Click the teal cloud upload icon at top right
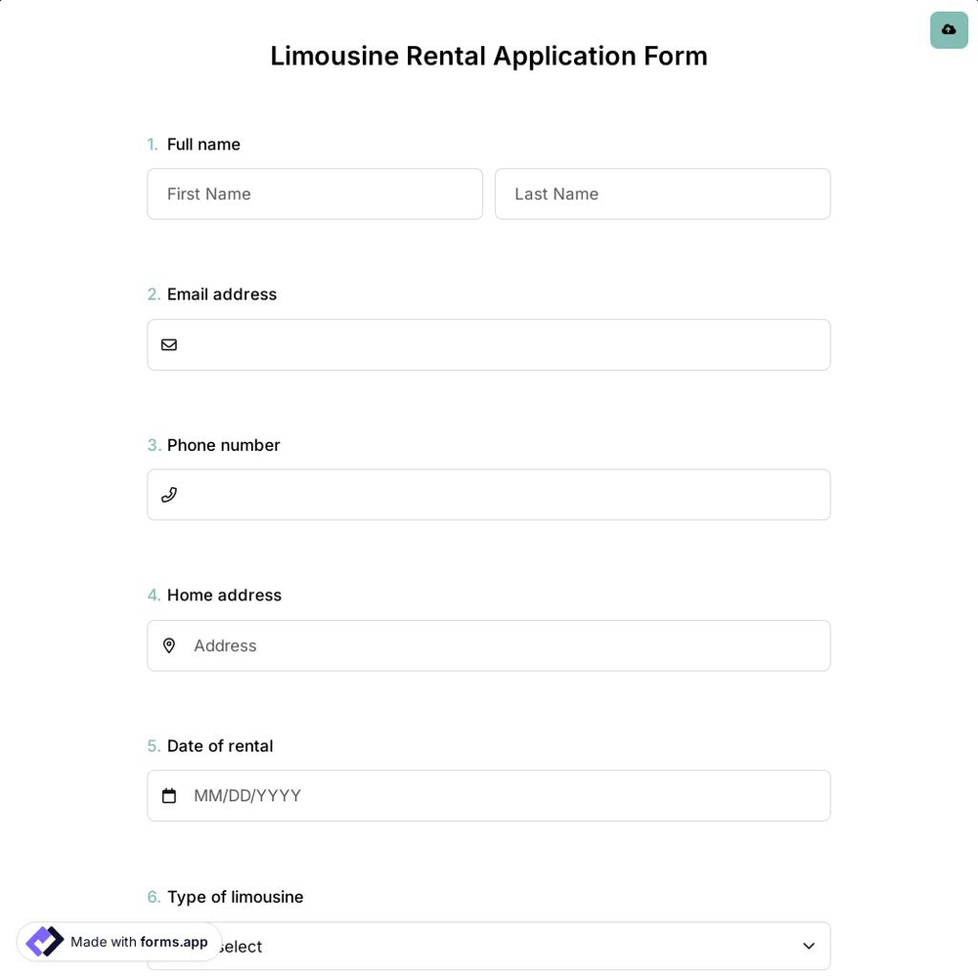The height and width of the screenshot is (978, 978). coord(949,30)
